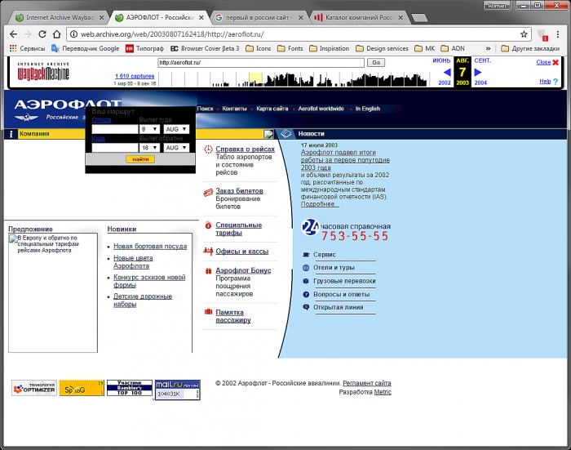Open departure month dropdown in Вылет туда row
571x450 pixels.
pyautogui.click(x=176, y=129)
